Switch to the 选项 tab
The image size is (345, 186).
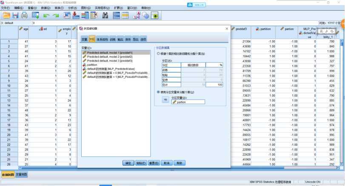143,39
